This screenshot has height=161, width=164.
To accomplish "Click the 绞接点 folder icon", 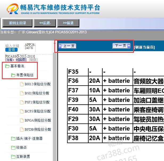I will pos(13,148).
